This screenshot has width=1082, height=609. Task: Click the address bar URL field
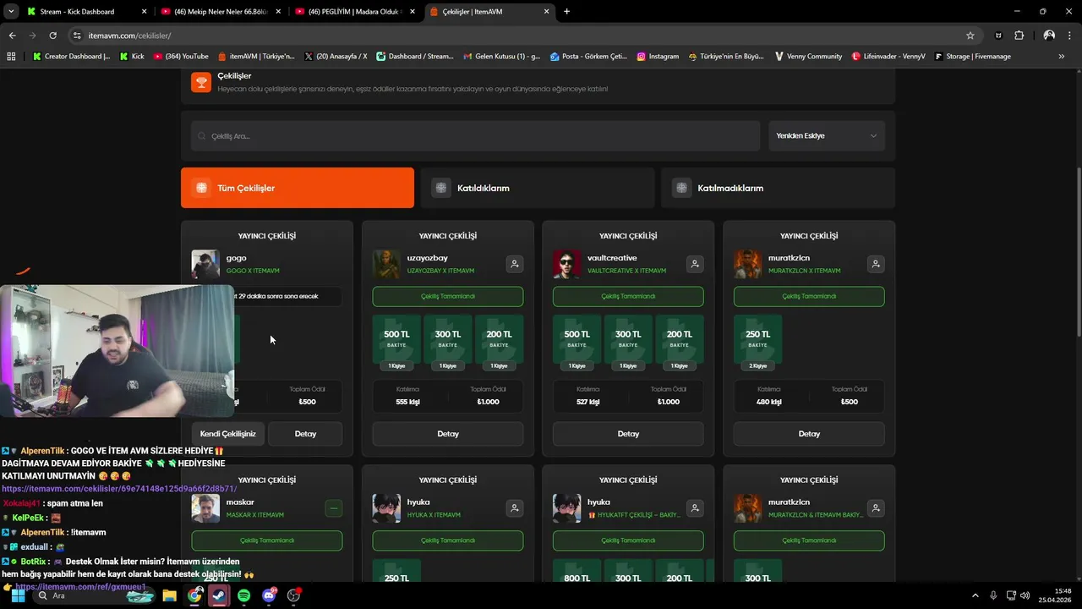click(x=524, y=36)
